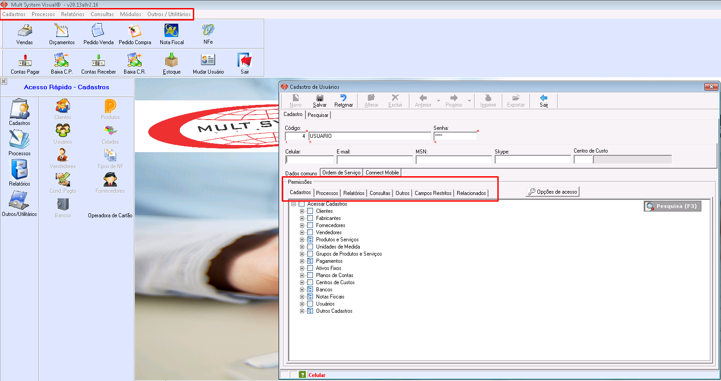Screen dimensions: 721x381
Task: Expand the Bancos tree node
Action: [302, 290]
